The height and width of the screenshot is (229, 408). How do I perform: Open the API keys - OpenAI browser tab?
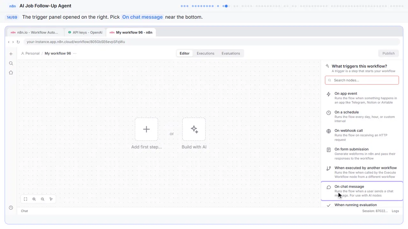click(x=85, y=32)
